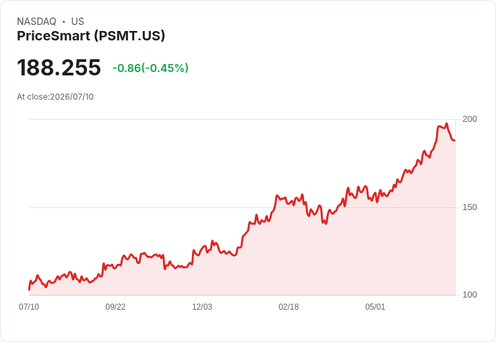Screen dimensions: 496x342
Task: Click the NASDAQ exchange label
Action: [36, 22]
